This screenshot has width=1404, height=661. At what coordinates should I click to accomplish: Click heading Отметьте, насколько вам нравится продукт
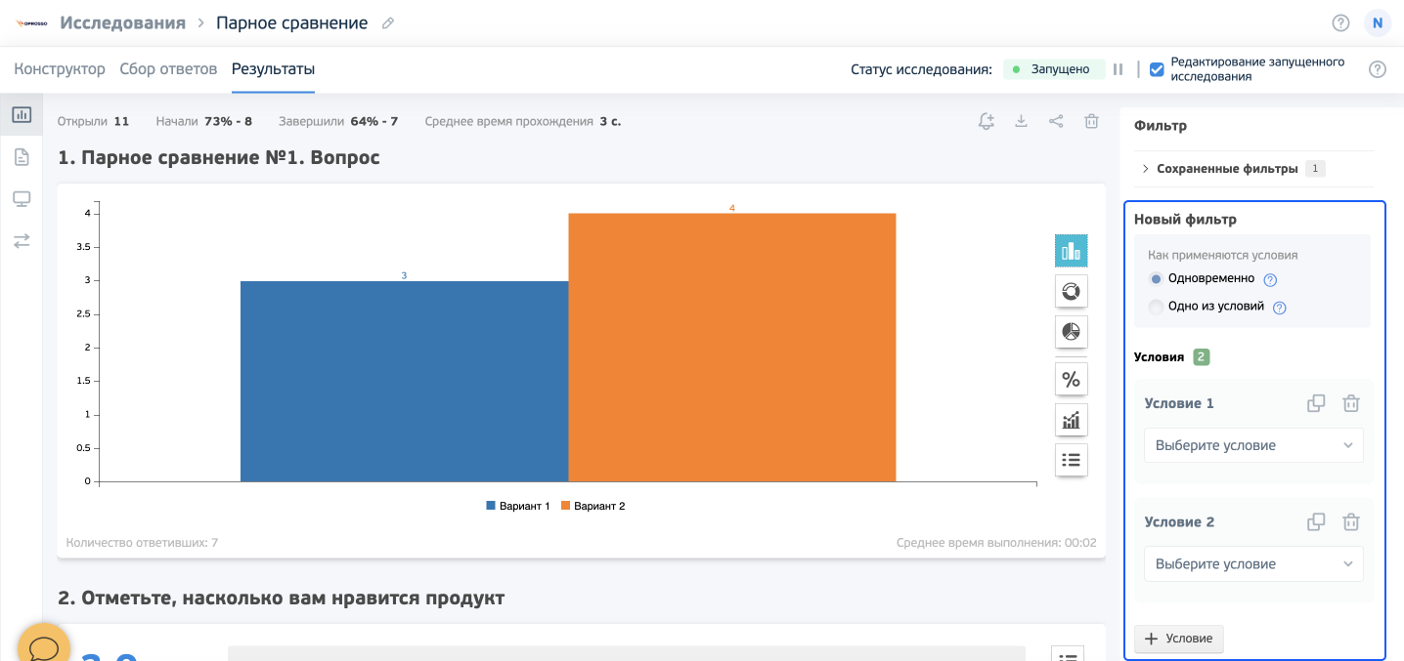tap(282, 598)
